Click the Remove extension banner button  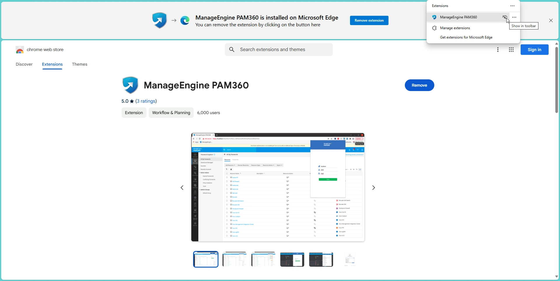coord(369,20)
